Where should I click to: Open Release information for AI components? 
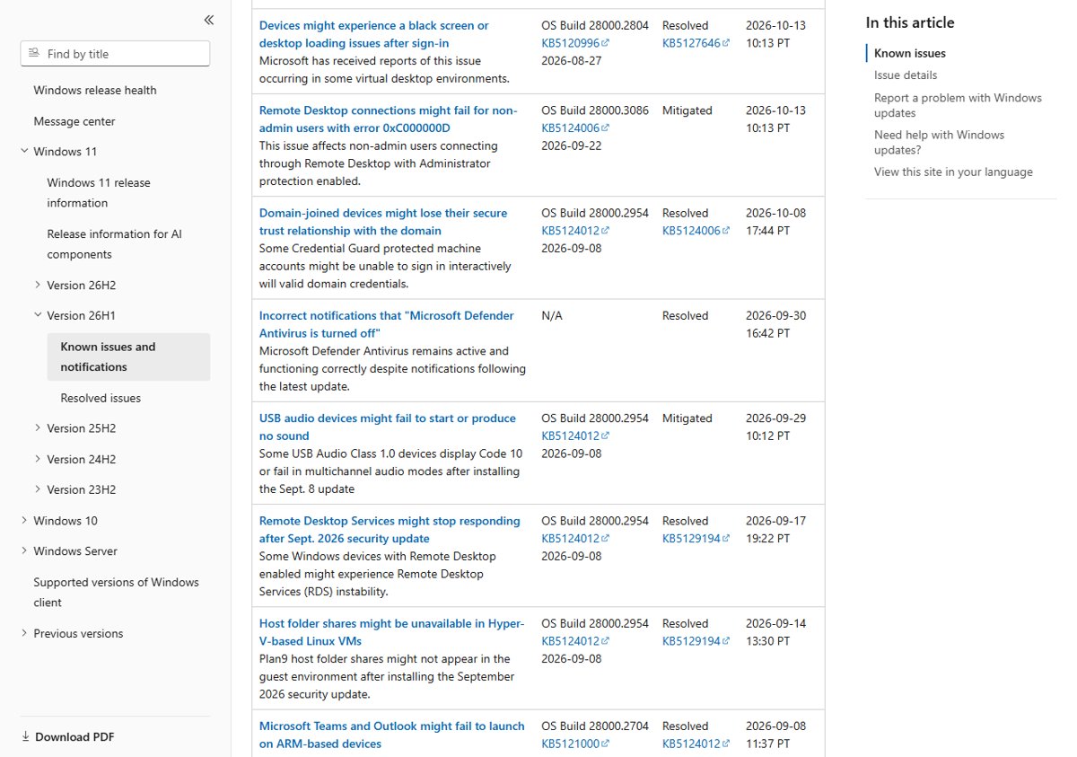pos(114,244)
